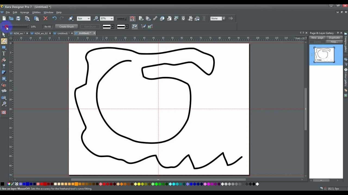Click the grayed list icon on main toolbar

click(204, 18)
